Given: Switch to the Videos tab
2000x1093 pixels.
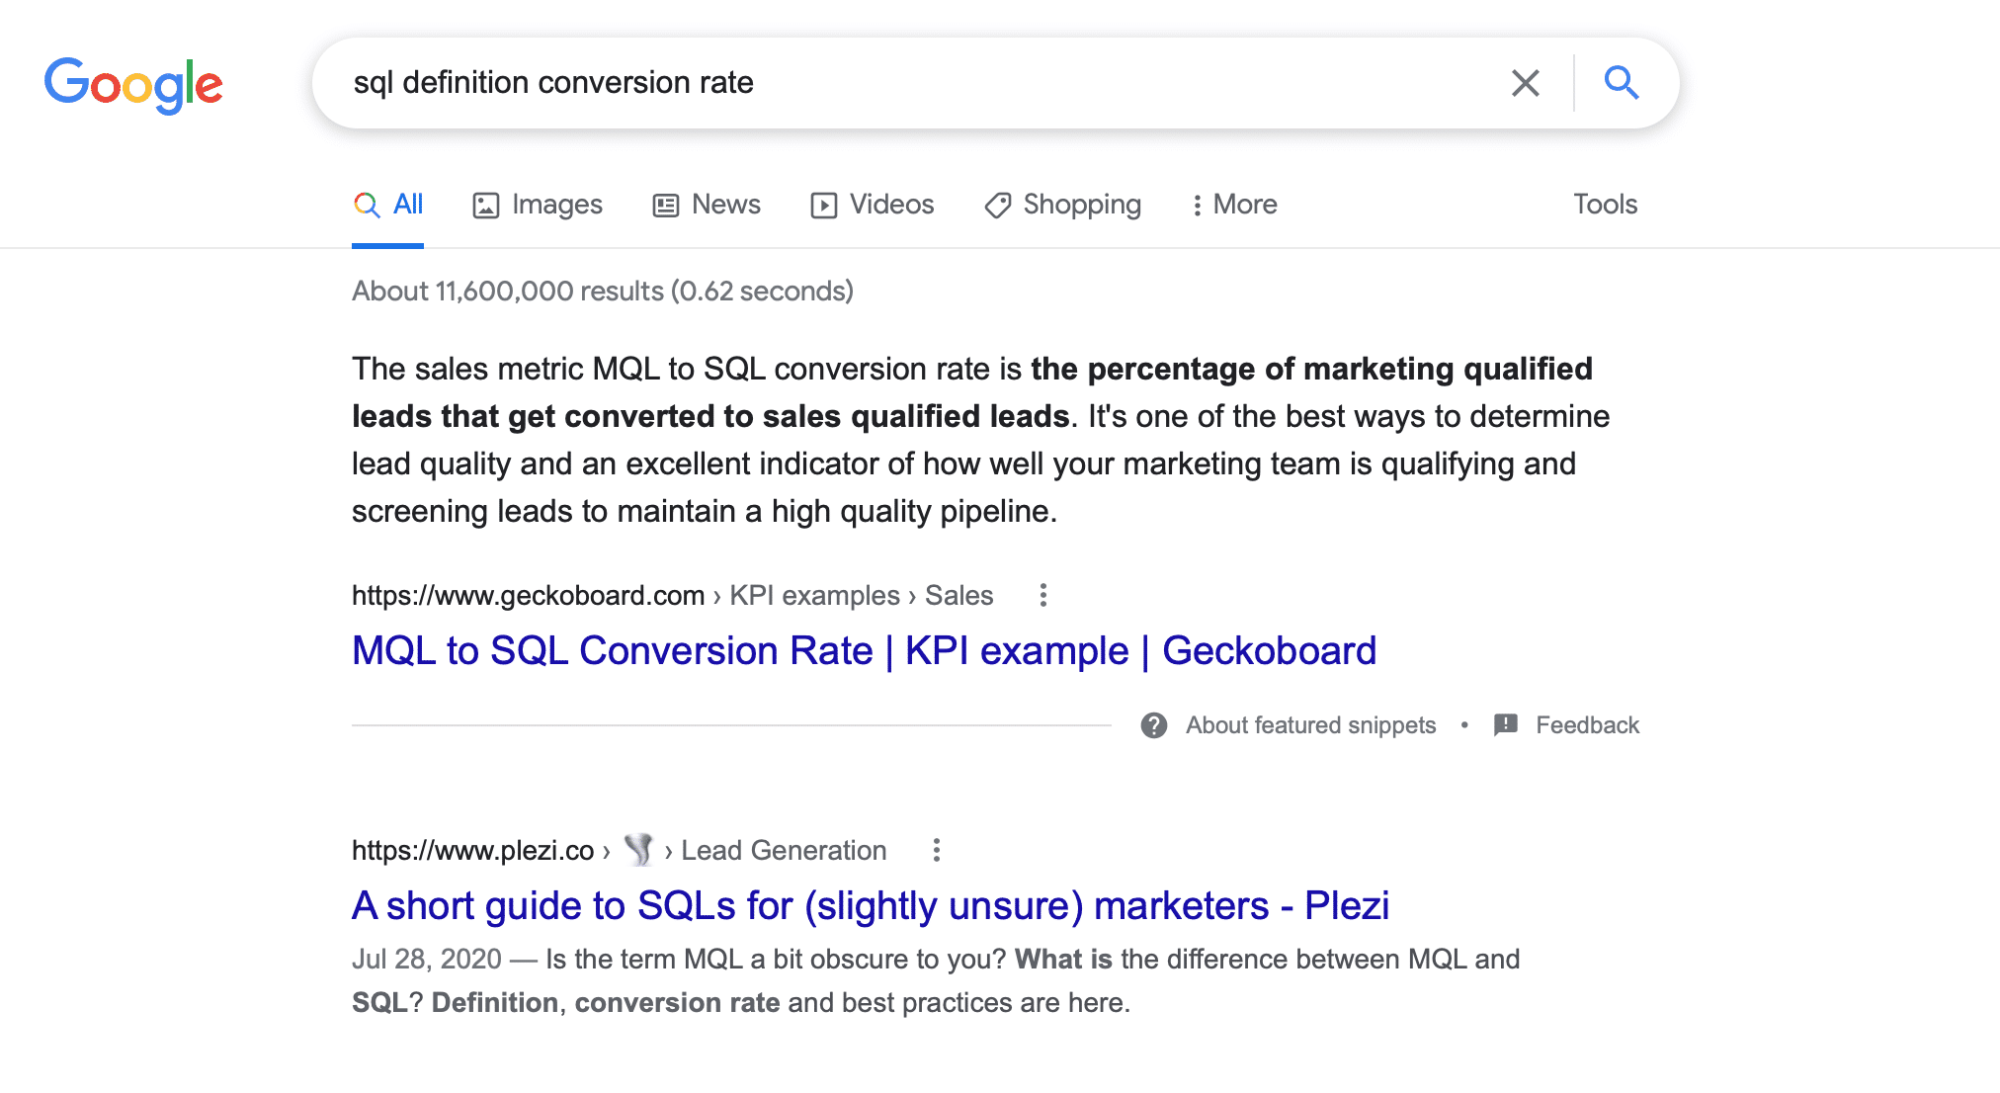Looking at the screenshot, I should pyautogui.click(x=872, y=205).
